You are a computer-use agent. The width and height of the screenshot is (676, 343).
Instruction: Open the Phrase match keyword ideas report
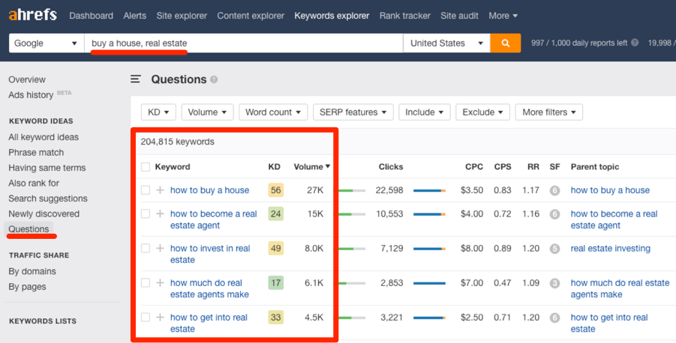(36, 152)
